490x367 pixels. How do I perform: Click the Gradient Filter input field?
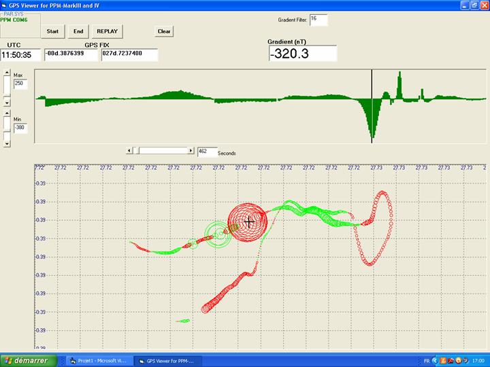coord(318,19)
